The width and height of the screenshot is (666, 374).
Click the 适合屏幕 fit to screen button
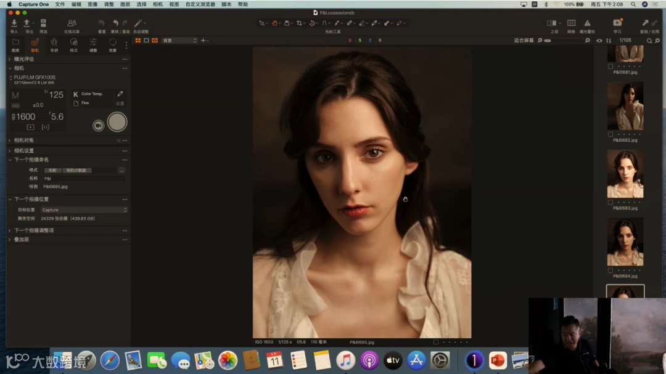524,41
